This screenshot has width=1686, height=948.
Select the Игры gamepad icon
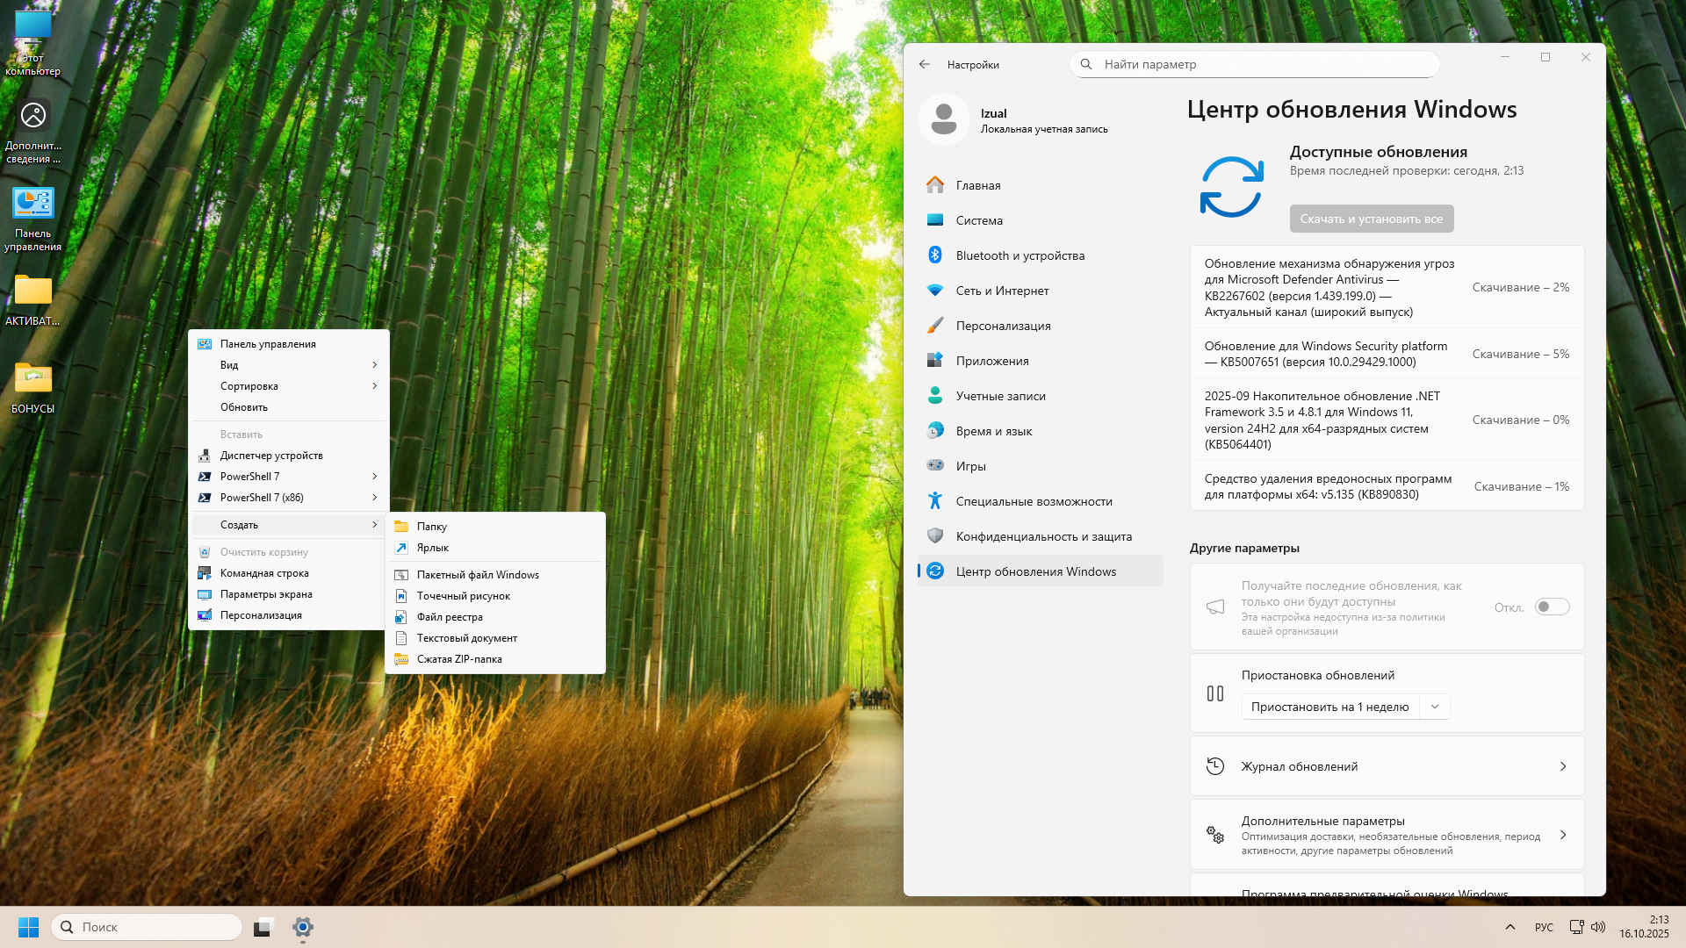935,466
